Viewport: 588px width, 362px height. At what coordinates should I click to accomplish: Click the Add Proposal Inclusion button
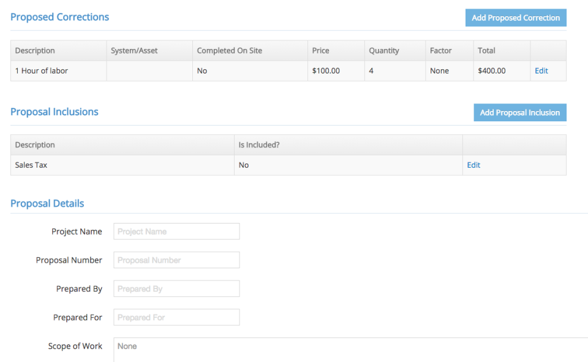[x=519, y=112]
